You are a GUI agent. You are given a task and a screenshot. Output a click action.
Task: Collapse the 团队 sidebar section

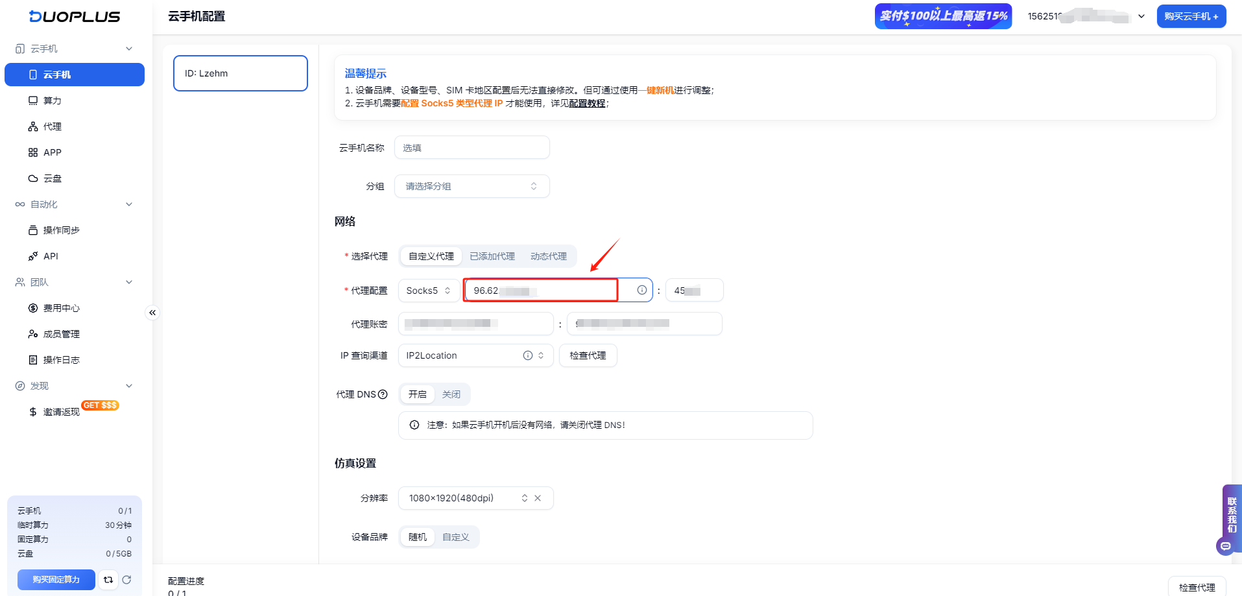(x=129, y=282)
